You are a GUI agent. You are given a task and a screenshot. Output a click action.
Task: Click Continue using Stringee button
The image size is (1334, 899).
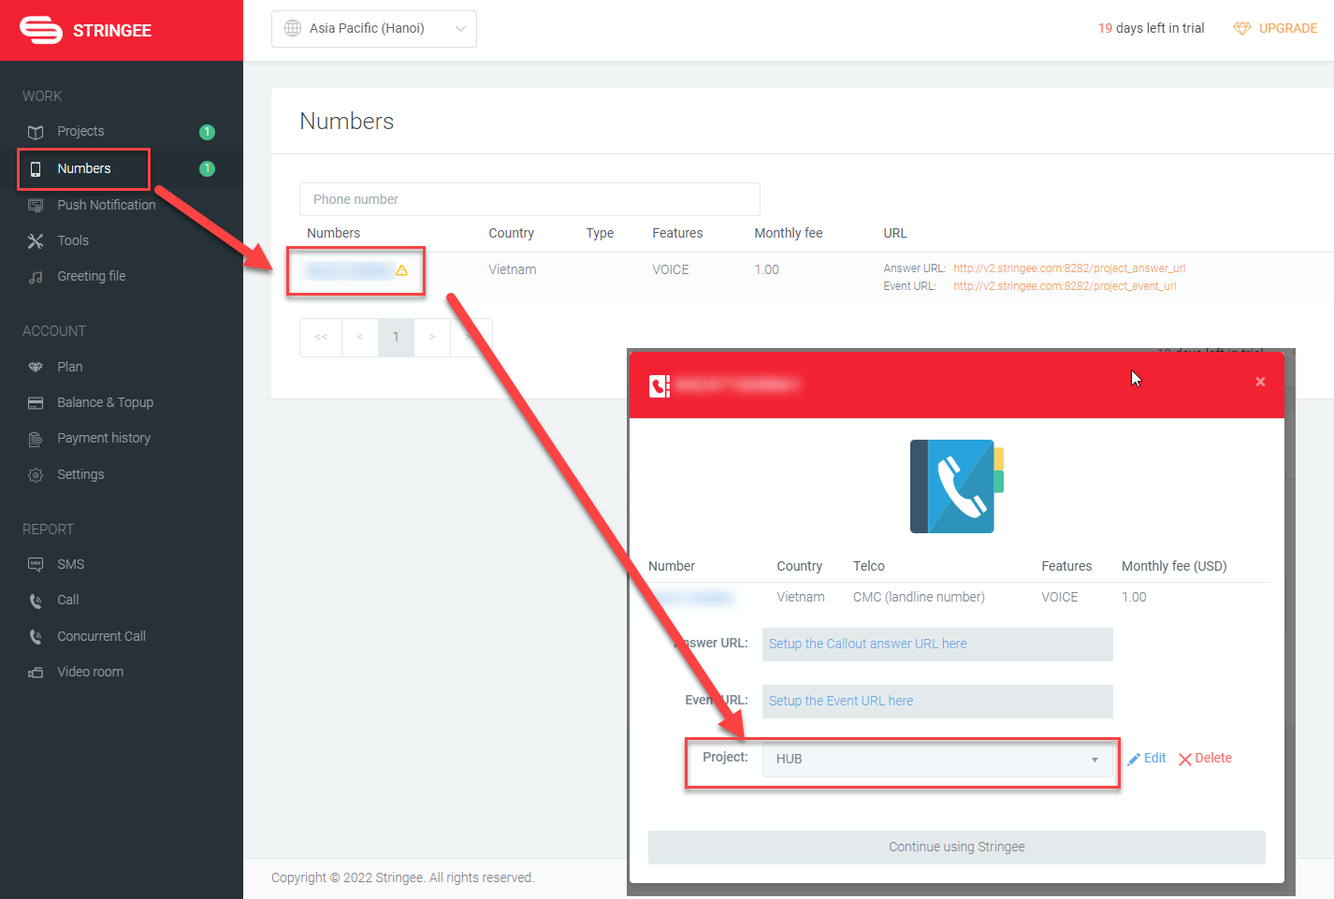(956, 848)
